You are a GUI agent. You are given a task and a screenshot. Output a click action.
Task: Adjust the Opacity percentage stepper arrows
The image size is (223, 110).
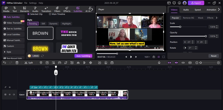(x=217, y=36)
